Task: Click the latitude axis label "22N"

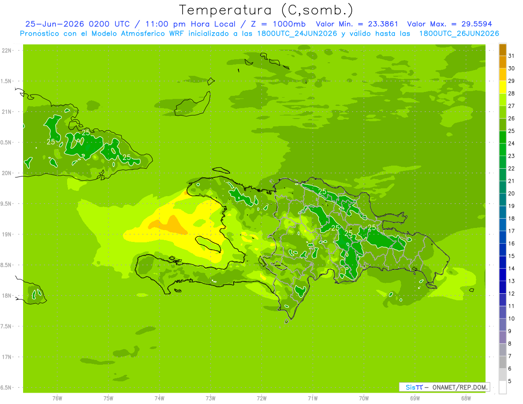Action: 7,51
